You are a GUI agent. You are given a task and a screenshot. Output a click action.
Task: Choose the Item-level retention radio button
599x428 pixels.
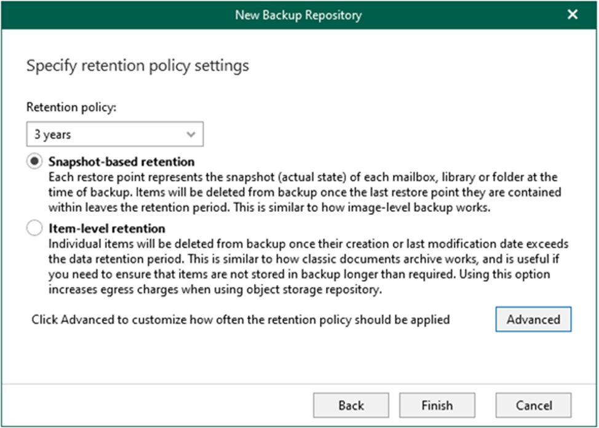pos(34,228)
